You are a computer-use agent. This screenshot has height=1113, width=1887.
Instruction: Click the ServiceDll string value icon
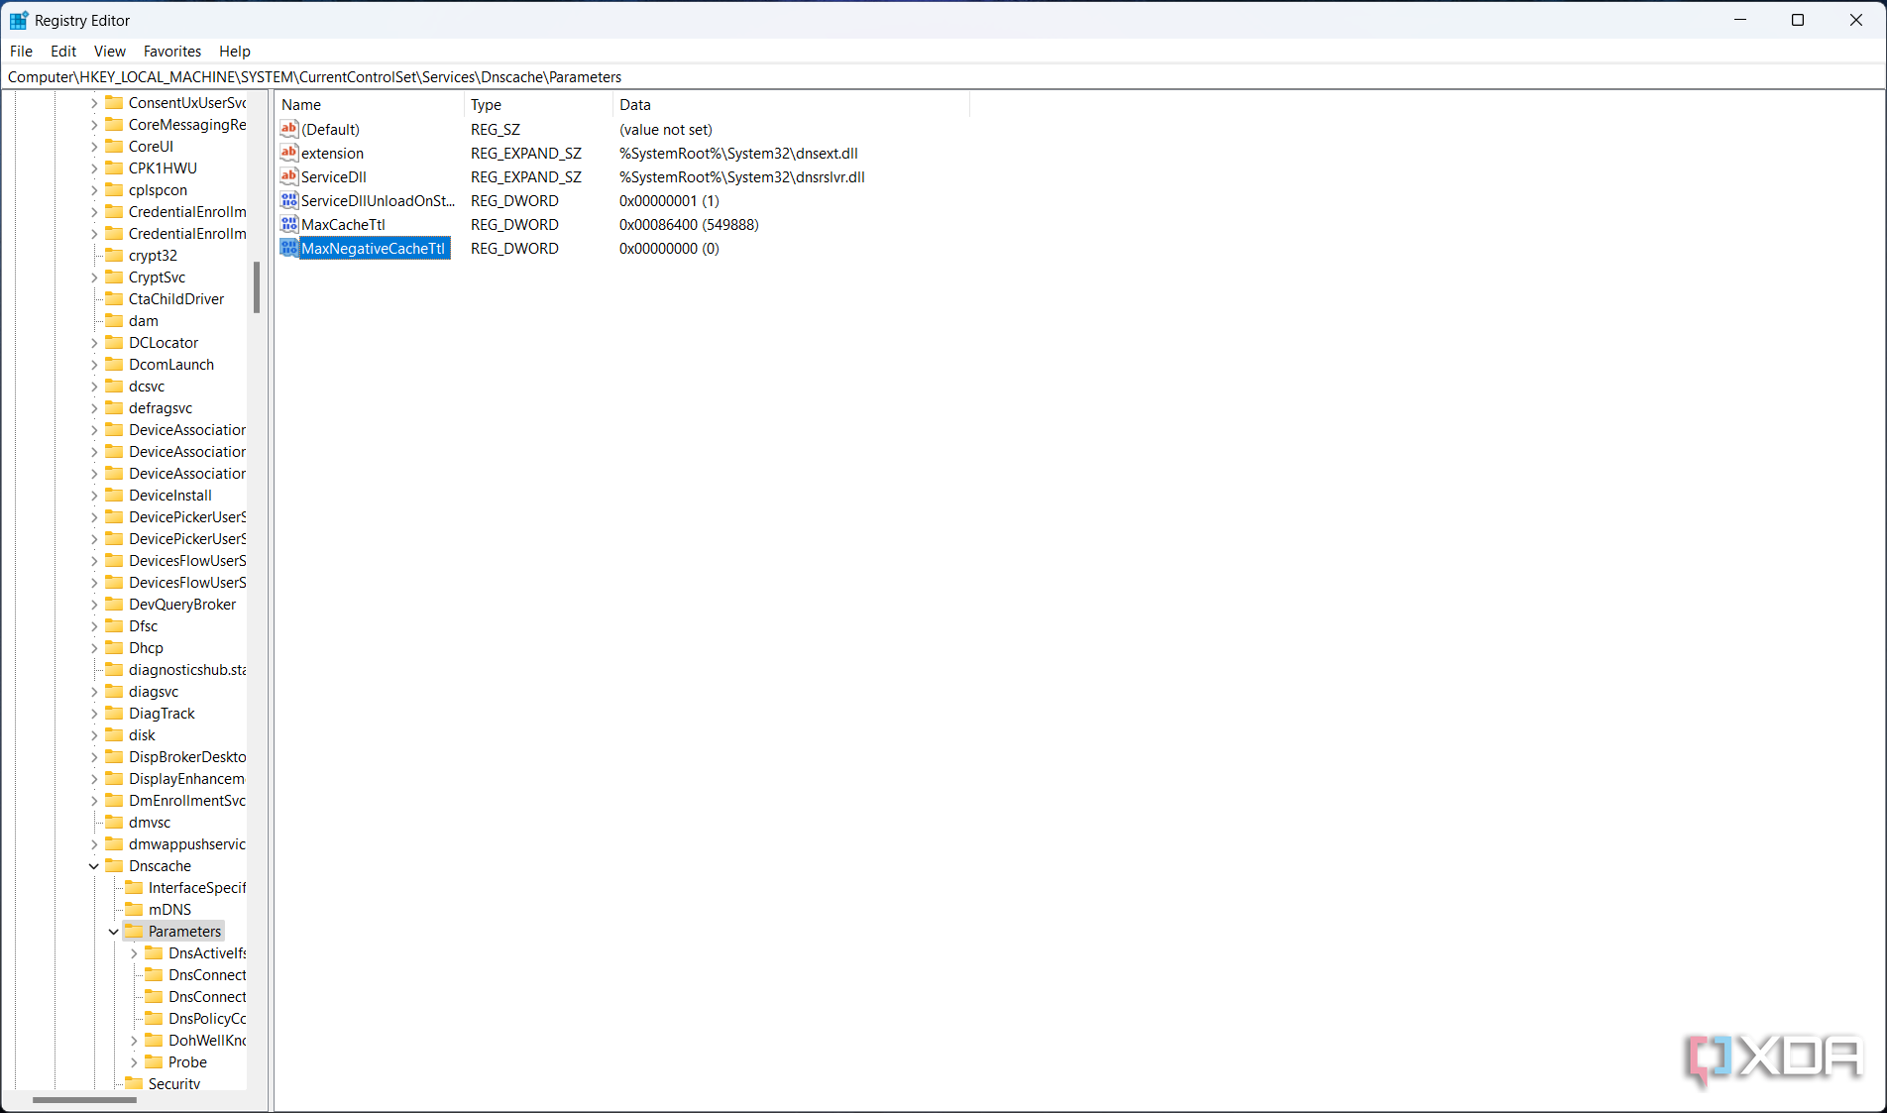pyautogui.click(x=289, y=176)
